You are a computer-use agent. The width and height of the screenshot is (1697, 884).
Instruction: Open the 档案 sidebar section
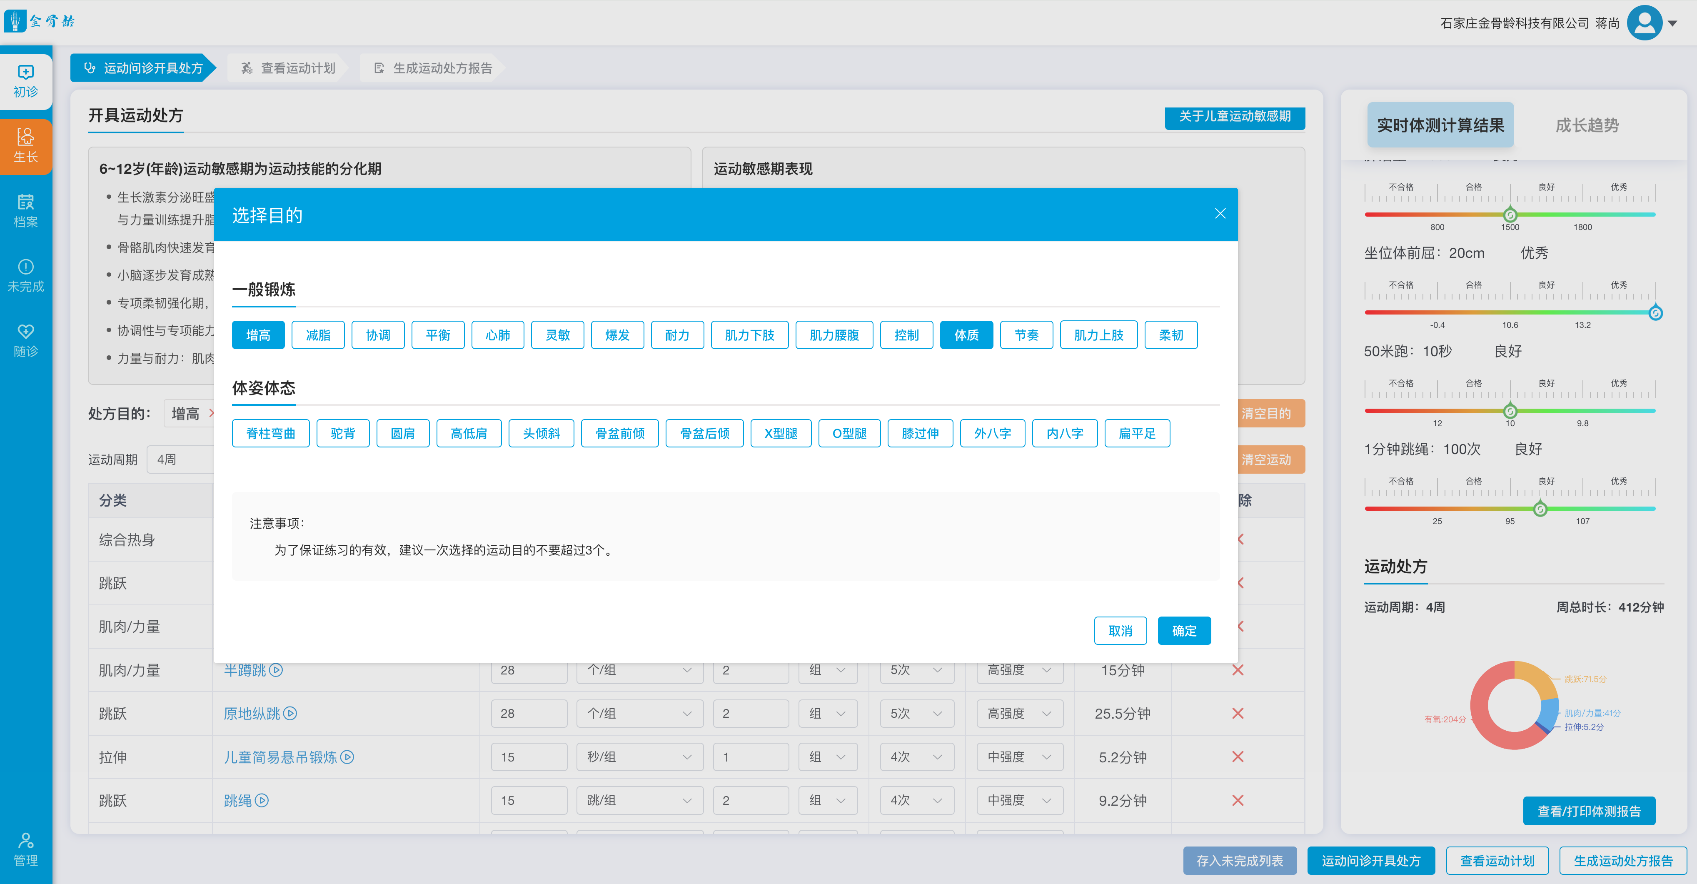click(x=26, y=211)
